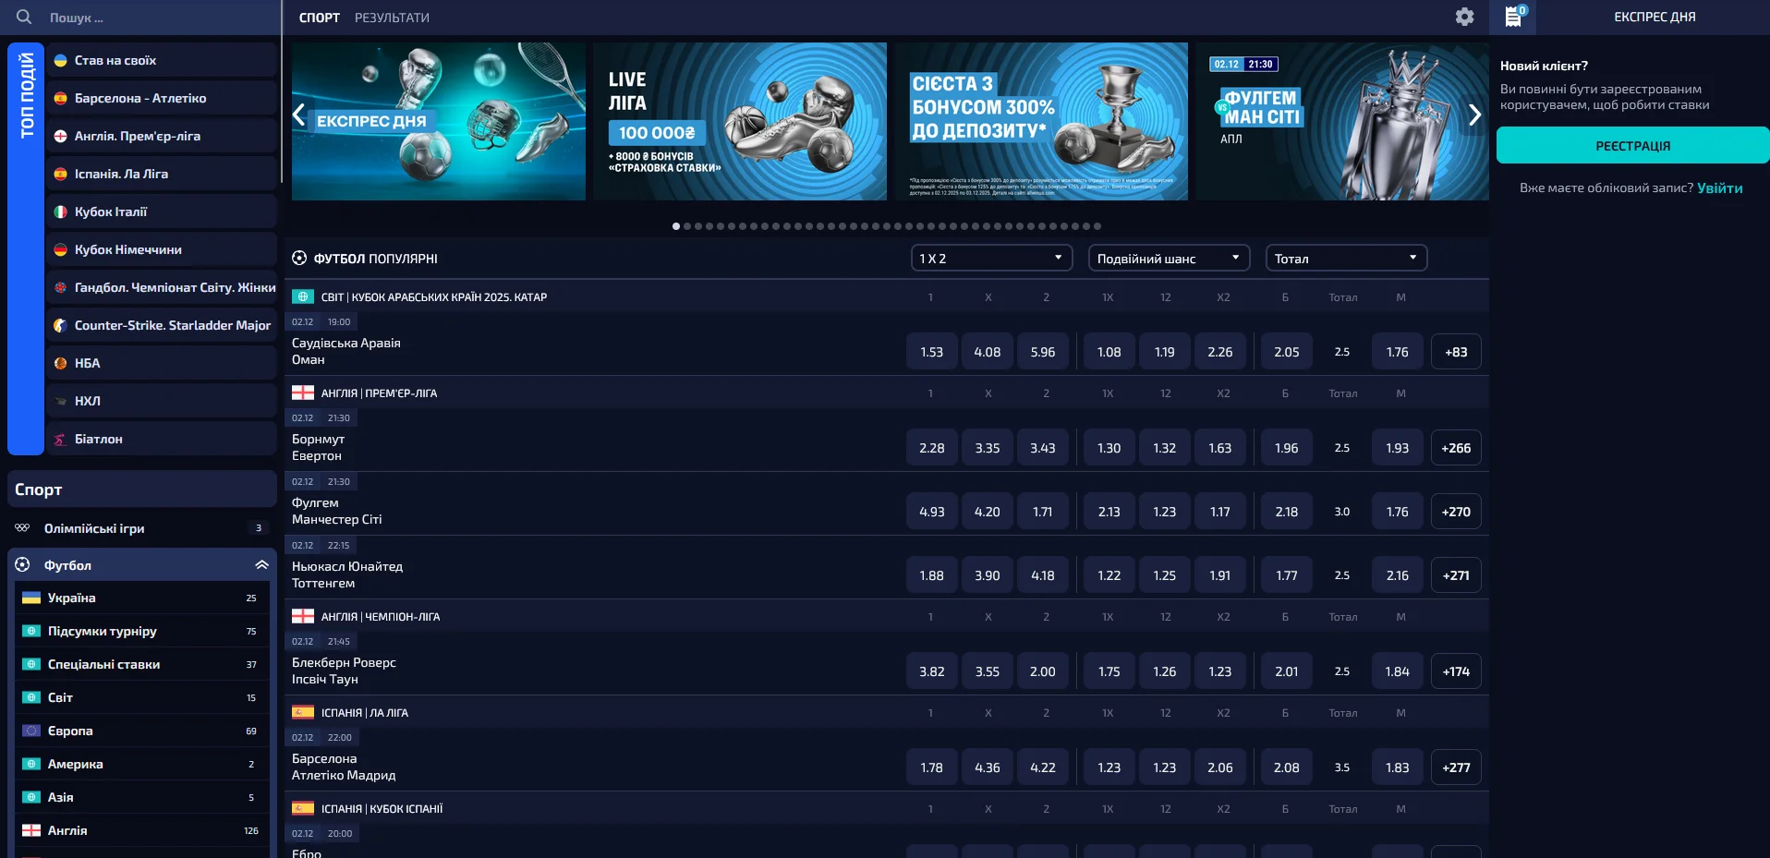
Task: Open the Подвійний шанс dropdown
Action: 1168,259
